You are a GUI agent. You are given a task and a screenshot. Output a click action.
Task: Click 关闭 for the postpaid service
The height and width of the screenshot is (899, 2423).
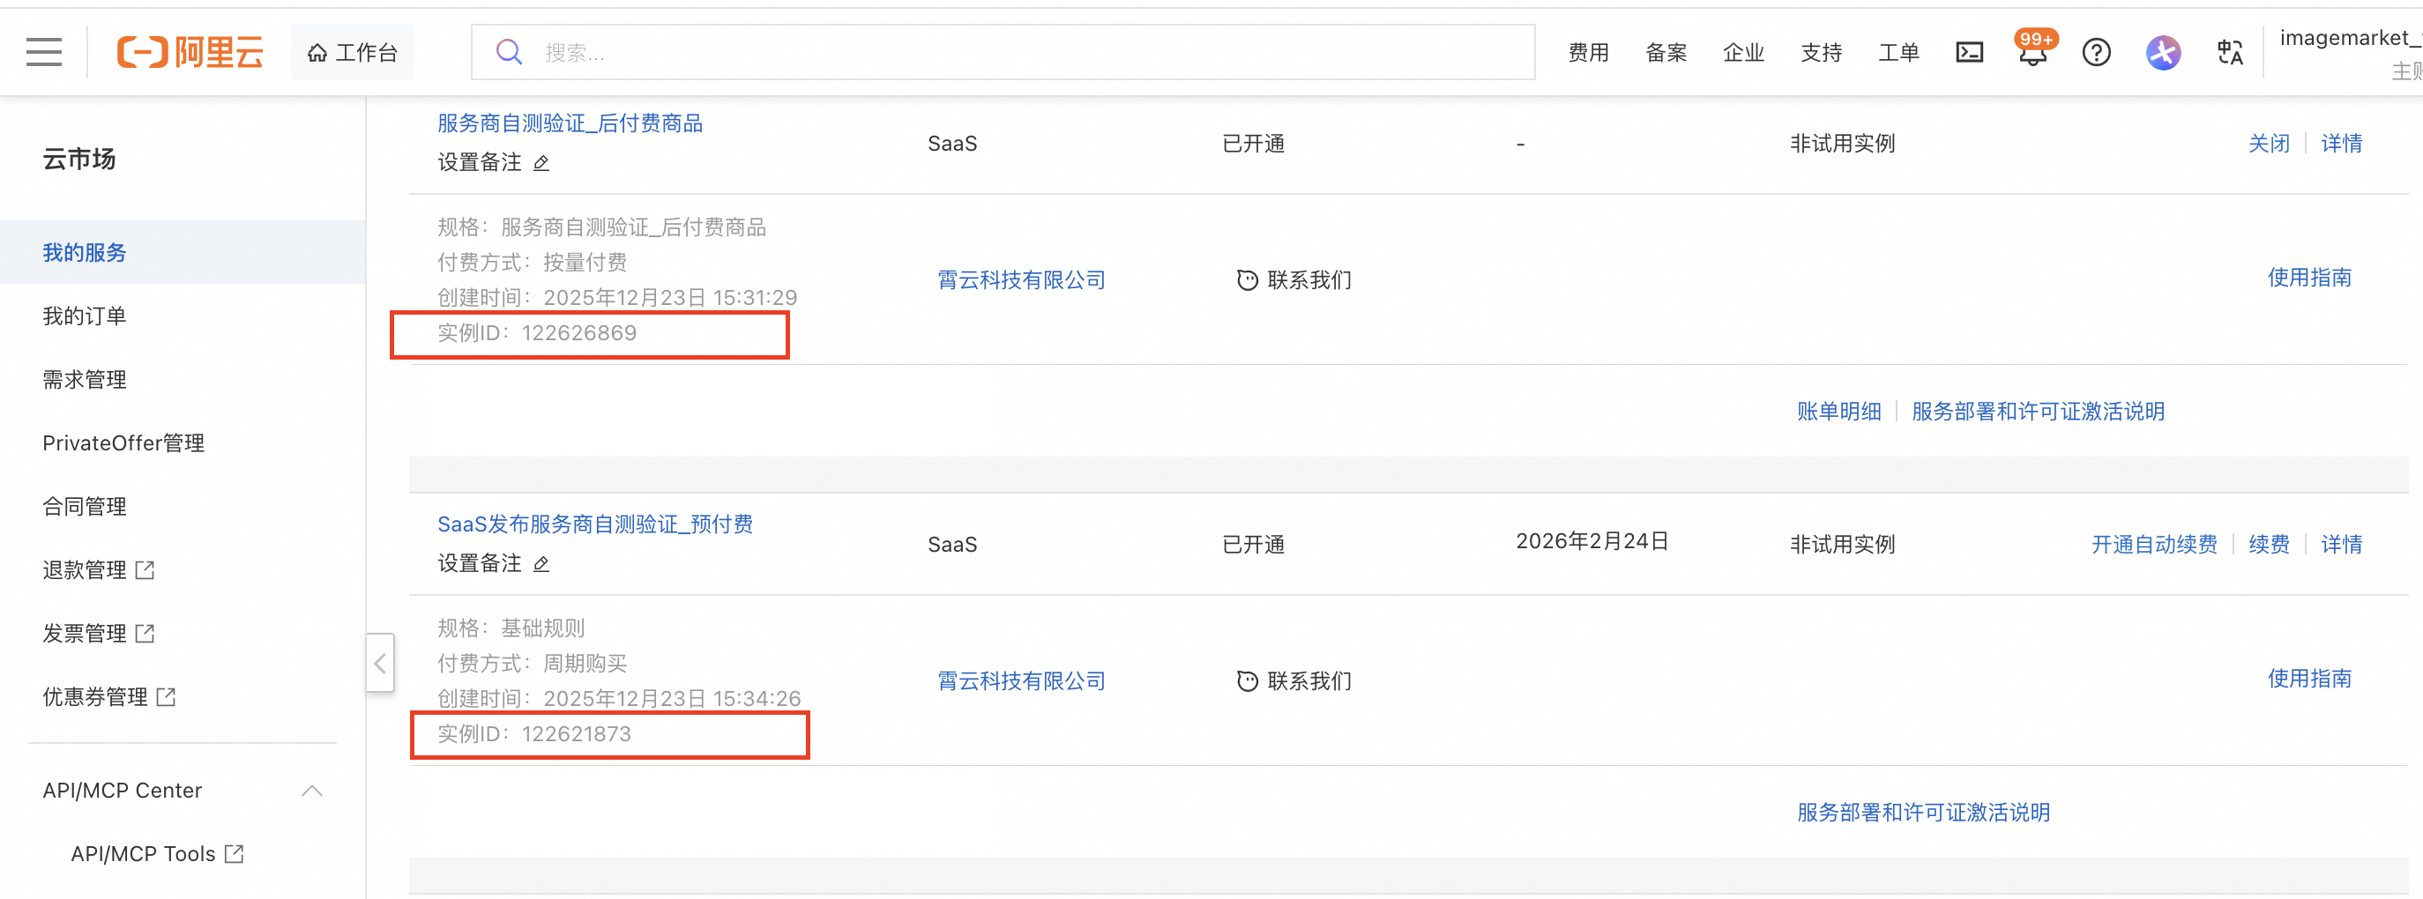point(2268,144)
